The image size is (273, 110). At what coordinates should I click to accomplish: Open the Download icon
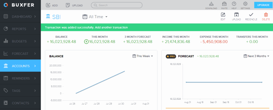tap(211, 4)
